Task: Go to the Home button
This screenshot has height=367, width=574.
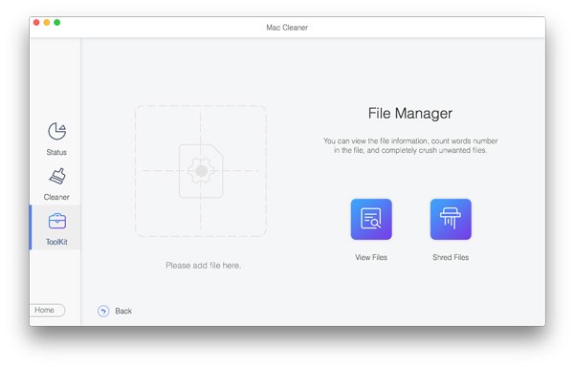Action: tap(47, 311)
